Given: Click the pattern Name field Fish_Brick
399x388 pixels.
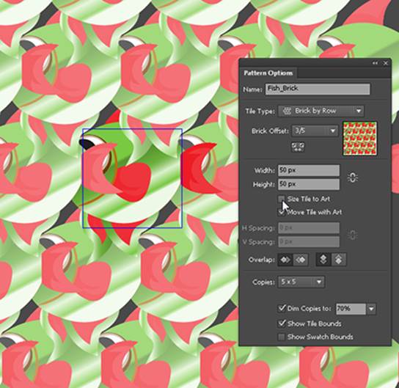Looking at the screenshot, I should pos(318,89).
